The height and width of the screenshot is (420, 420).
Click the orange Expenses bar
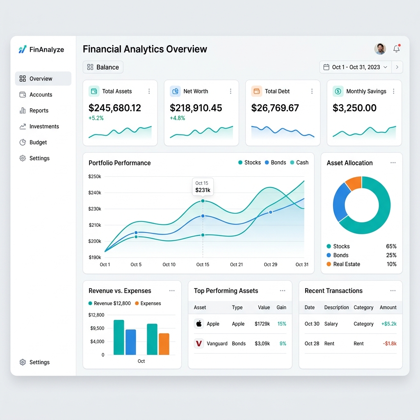164,344
